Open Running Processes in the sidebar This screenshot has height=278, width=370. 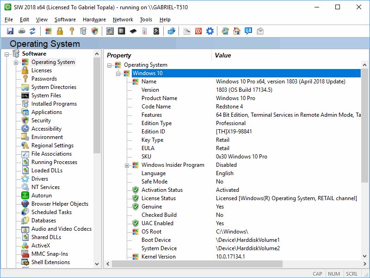54,162
